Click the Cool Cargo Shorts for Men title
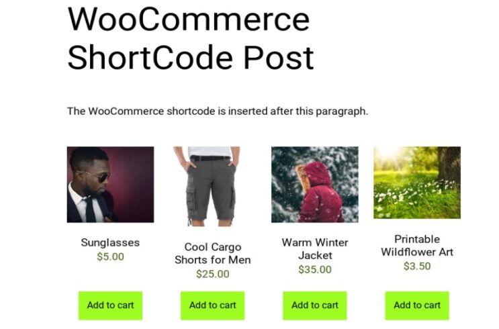Image resolution: width=499 pixels, height=329 pixels. (213, 253)
